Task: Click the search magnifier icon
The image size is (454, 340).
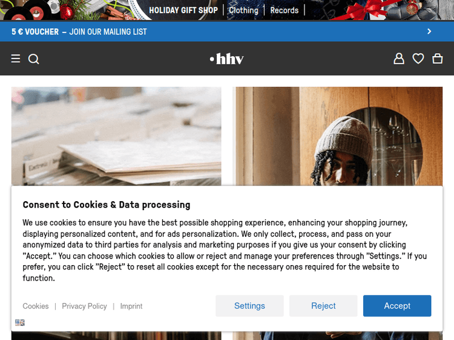Action: point(33,59)
